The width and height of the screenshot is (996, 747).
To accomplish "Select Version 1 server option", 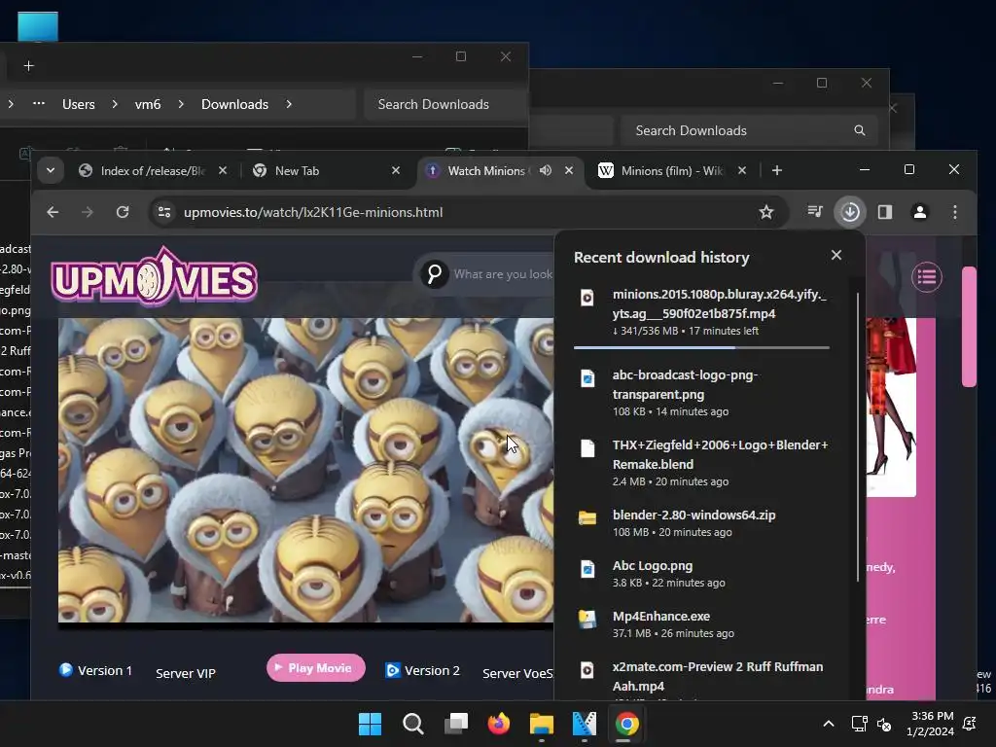I will coord(96,670).
